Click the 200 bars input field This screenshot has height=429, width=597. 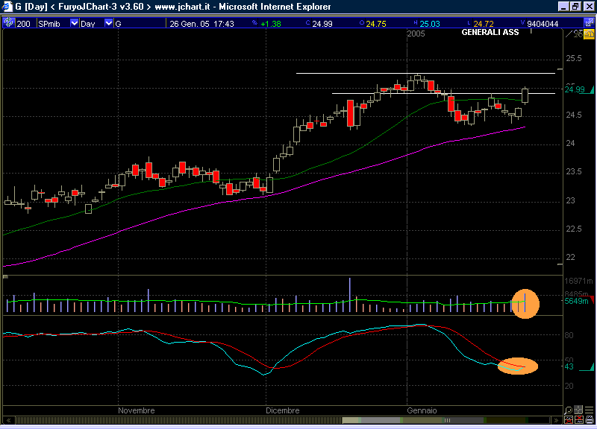tap(23, 23)
